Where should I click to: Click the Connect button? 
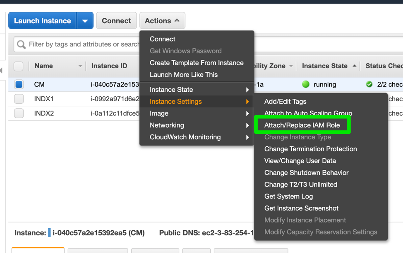pos(116,20)
